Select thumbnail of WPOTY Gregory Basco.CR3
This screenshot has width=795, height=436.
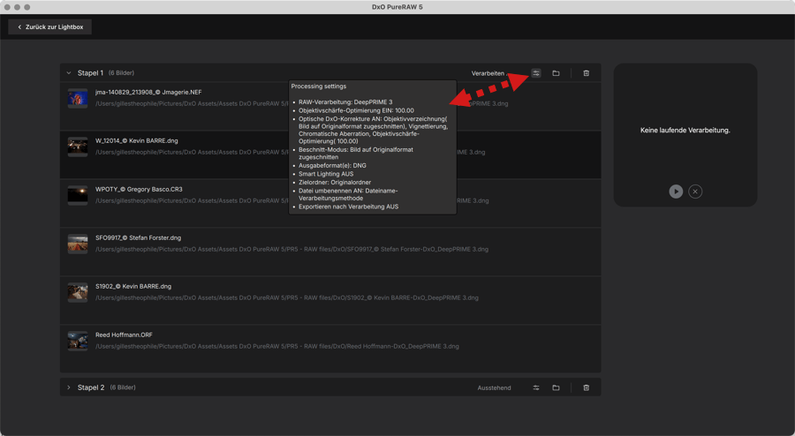pyautogui.click(x=78, y=195)
